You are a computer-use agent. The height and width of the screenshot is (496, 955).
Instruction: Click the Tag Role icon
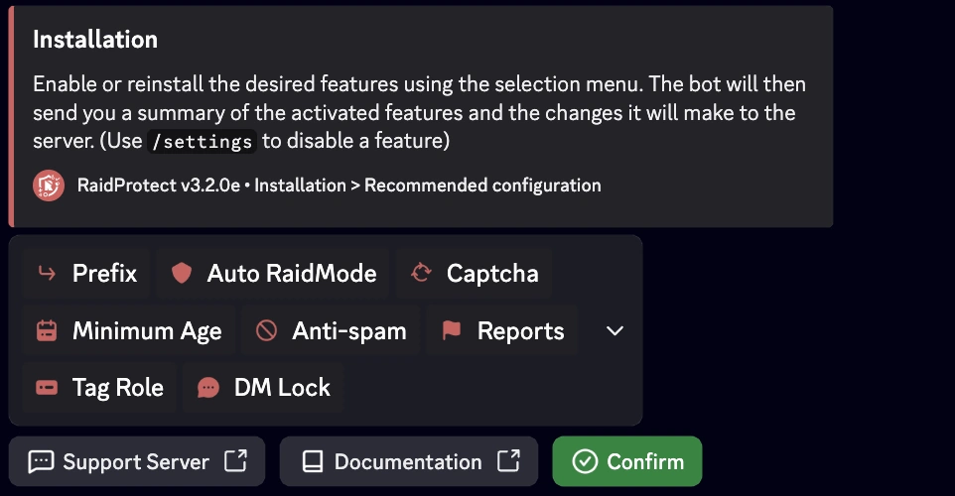click(47, 388)
